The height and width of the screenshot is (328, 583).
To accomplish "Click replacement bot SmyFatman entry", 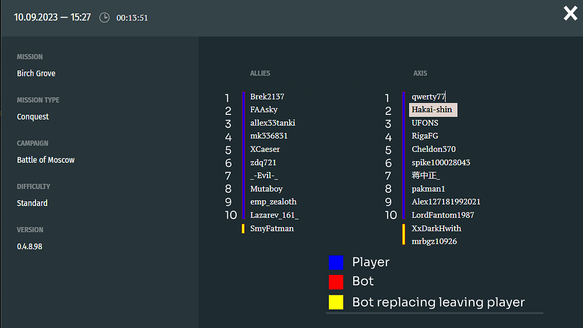I will tap(272, 229).
